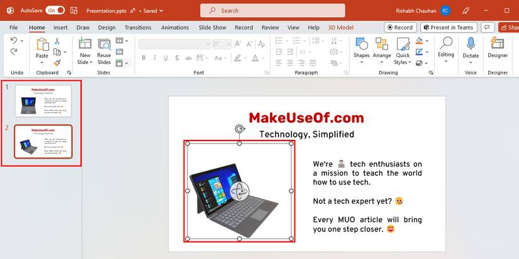The width and height of the screenshot is (519, 259).
Task: Click the Record button
Action: [400, 28]
